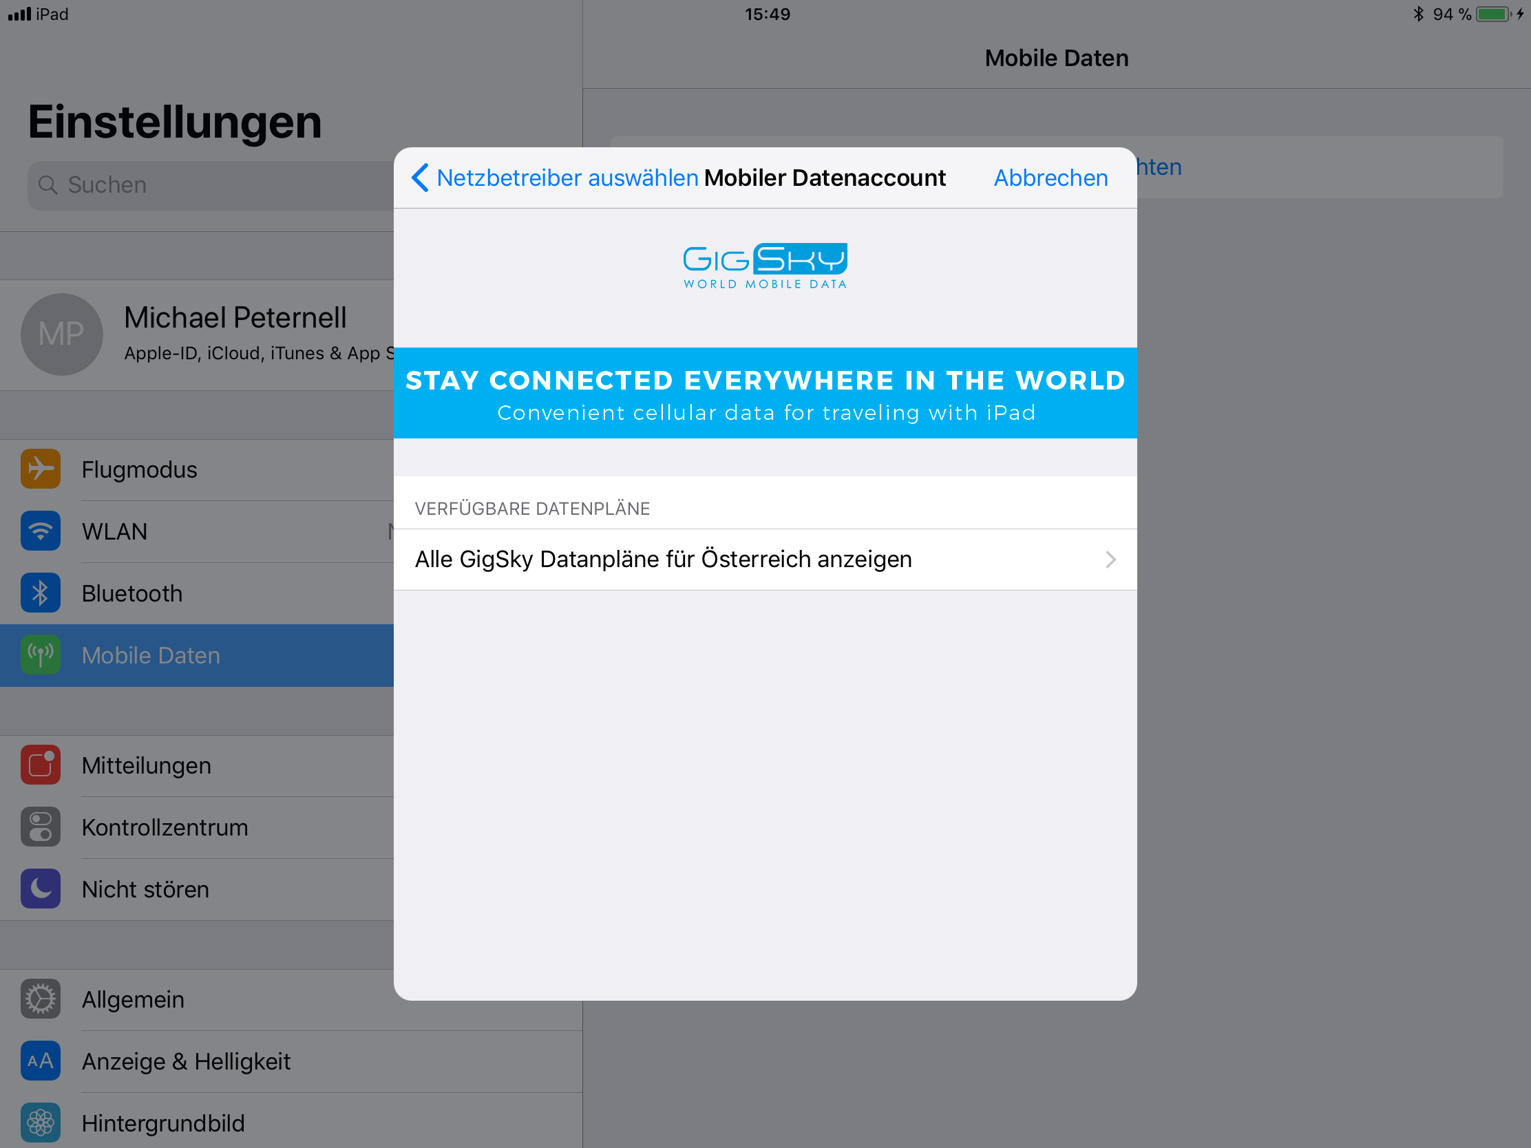Tap the Mobile Daten antenna icon
Viewport: 1531px width, 1148px height.
point(40,655)
